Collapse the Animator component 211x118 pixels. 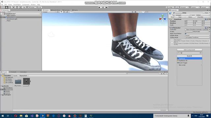[169, 28]
